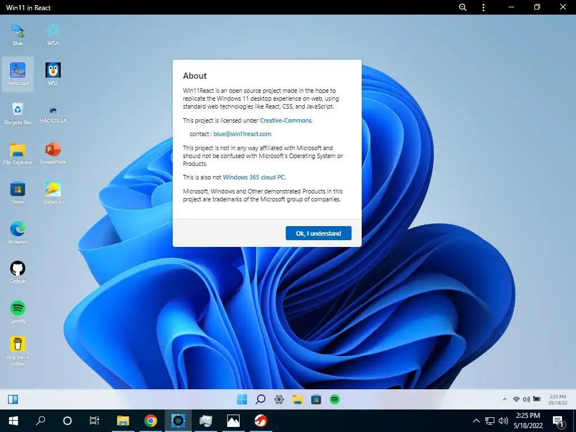576x432 pixels.
Task: Open the three-dot menu in title bar
Action: [483, 7]
